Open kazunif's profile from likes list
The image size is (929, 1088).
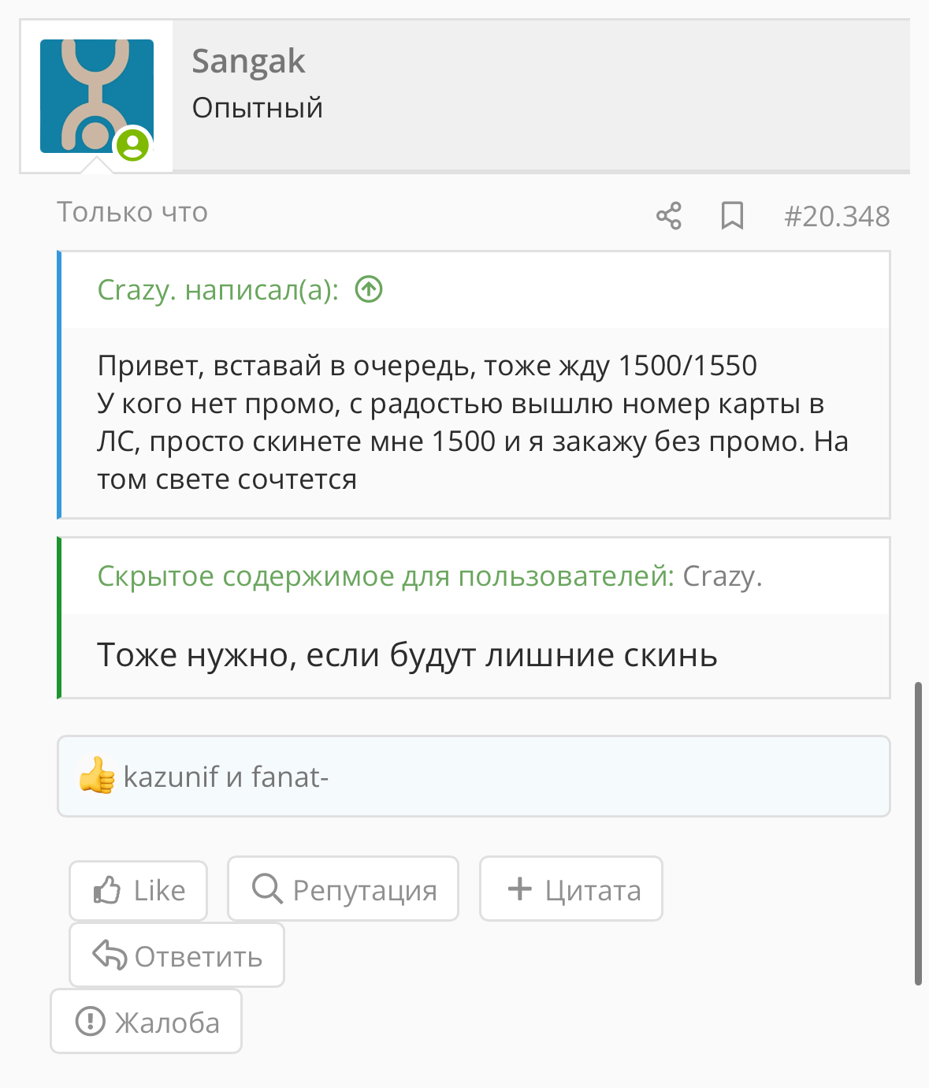tap(171, 777)
